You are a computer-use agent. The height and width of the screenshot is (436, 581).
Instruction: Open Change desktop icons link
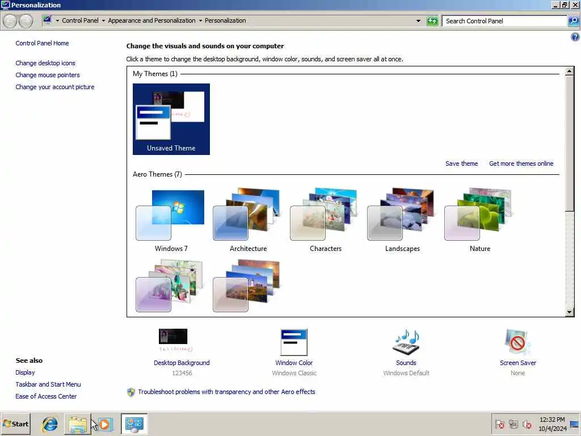click(x=45, y=63)
